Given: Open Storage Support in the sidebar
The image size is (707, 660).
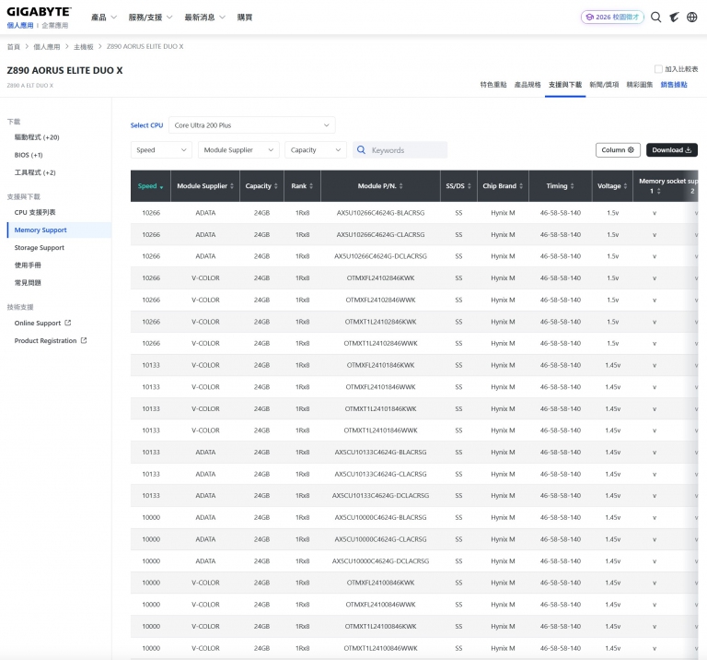Looking at the screenshot, I should point(40,248).
